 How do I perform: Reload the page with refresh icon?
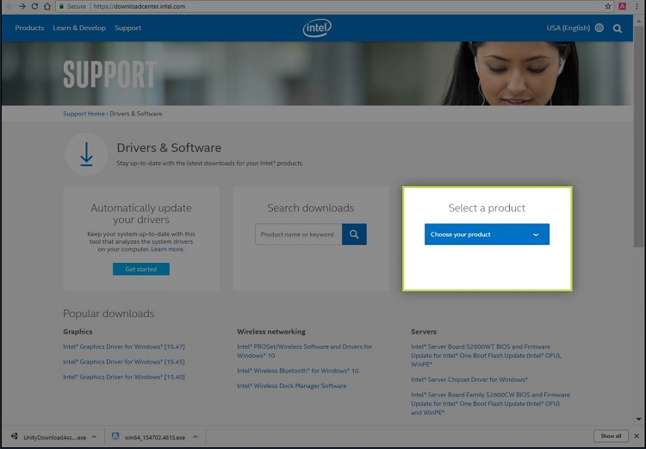pyautogui.click(x=34, y=6)
